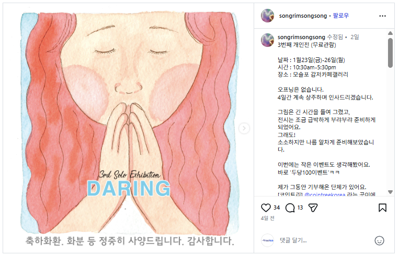Open comments via speech bubble icon
Viewport: 399px width, 257px height.
click(x=290, y=208)
